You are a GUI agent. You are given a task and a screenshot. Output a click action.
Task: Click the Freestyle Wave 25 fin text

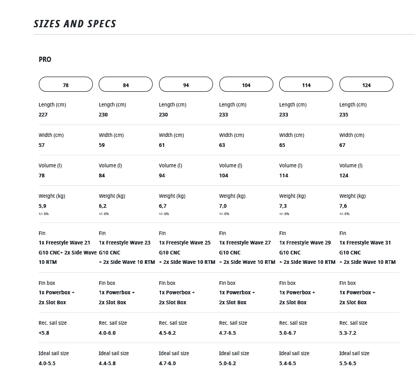[x=185, y=243]
